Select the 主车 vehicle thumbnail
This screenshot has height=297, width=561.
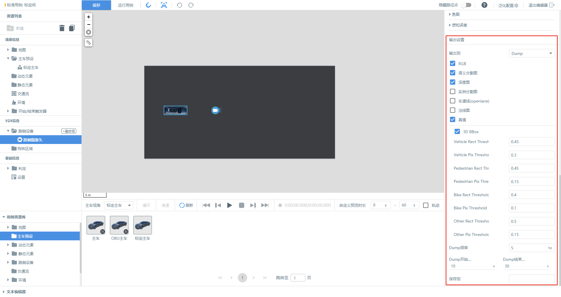(96, 225)
